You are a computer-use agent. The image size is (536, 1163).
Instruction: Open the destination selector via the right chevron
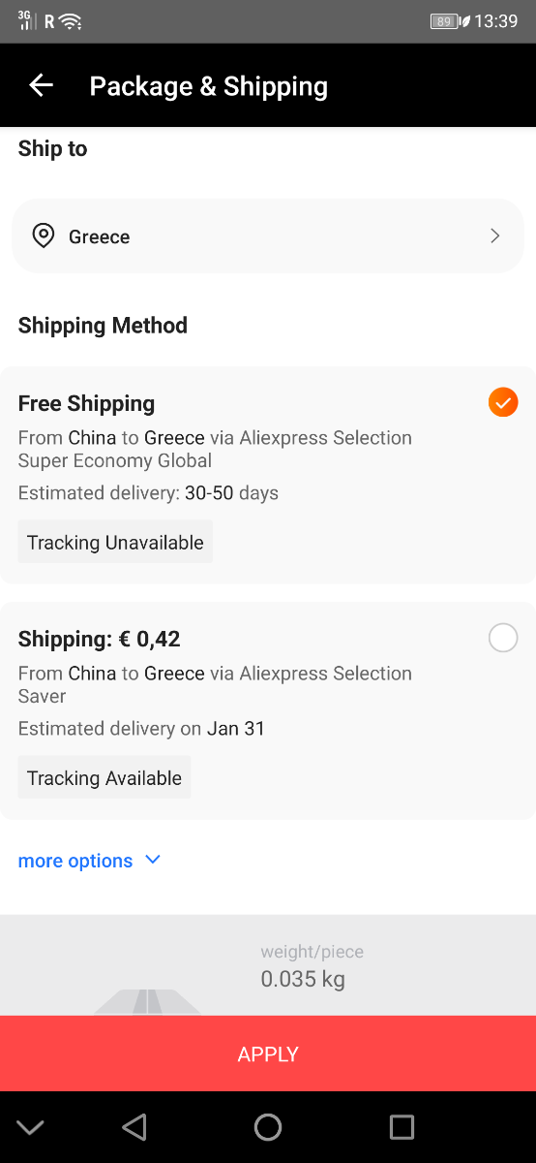[495, 236]
